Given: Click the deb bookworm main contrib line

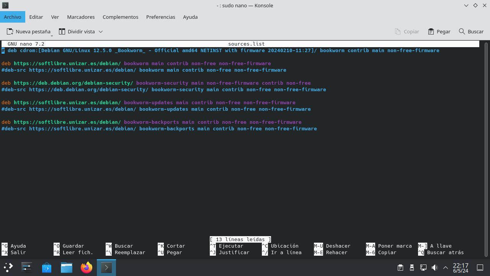Looking at the screenshot, I should [136, 64].
